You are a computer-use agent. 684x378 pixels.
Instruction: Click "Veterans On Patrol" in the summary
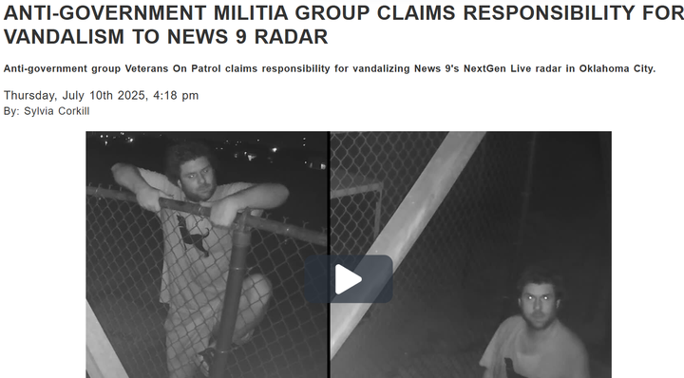pos(173,69)
